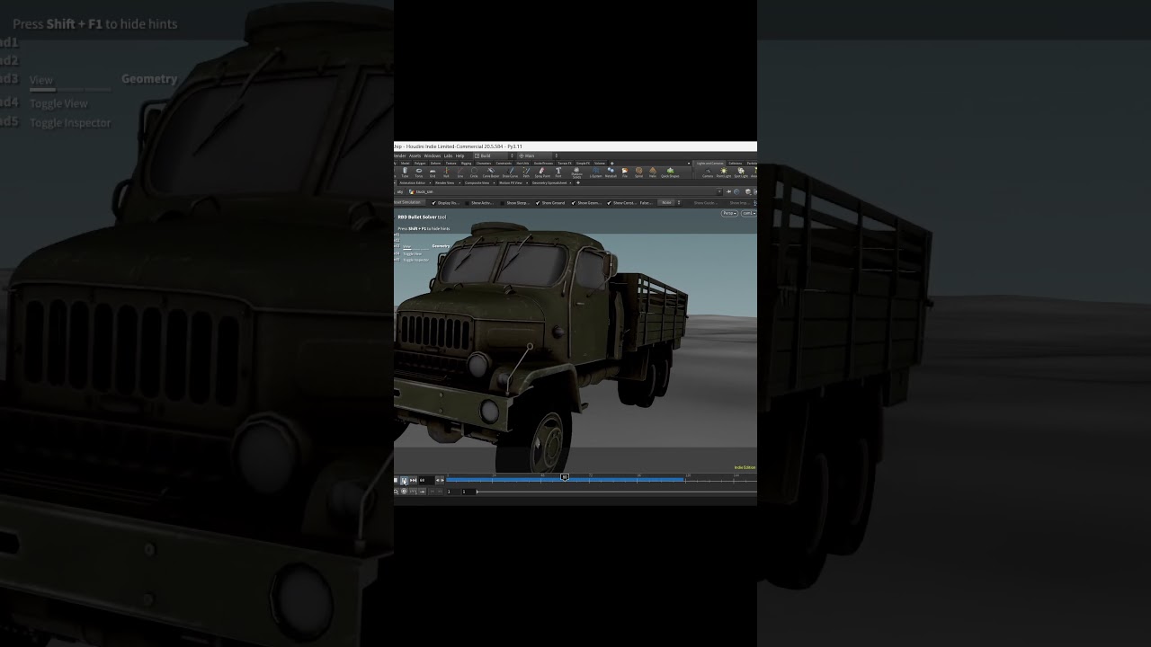Select the Grid shelf tool
This screenshot has height=647, width=1151.
click(x=433, y=173)
